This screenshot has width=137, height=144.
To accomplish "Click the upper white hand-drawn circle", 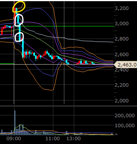I will pyautogui.click(x=19, y=20).
